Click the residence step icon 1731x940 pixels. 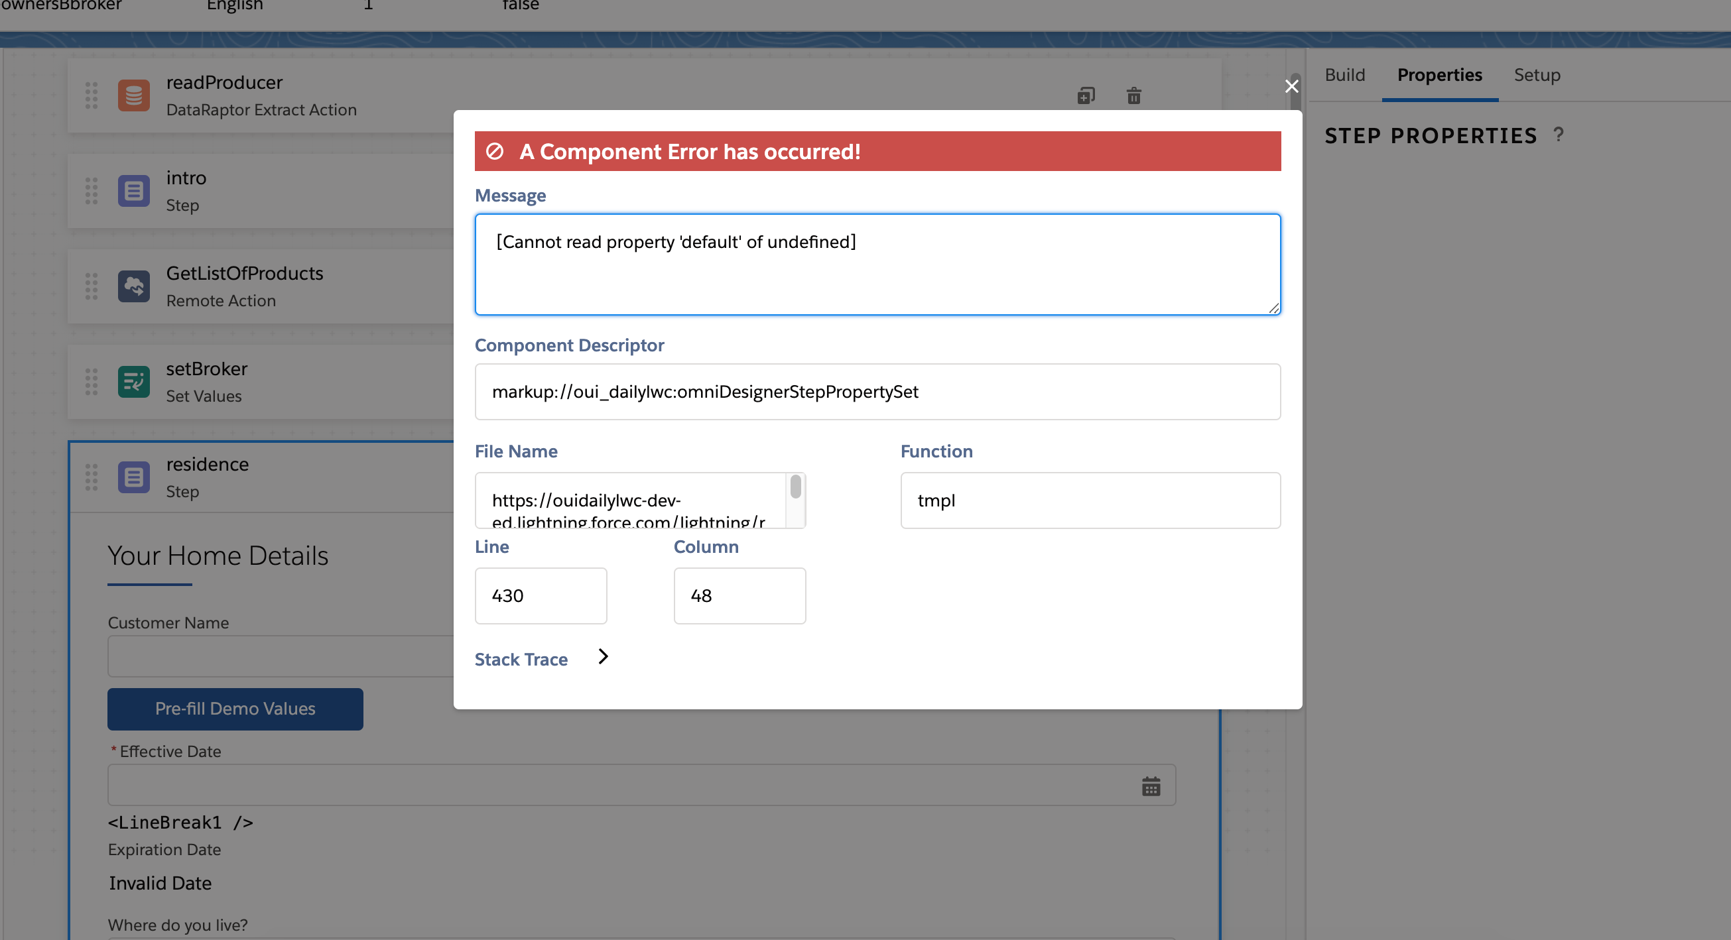[x=134, y=477]
